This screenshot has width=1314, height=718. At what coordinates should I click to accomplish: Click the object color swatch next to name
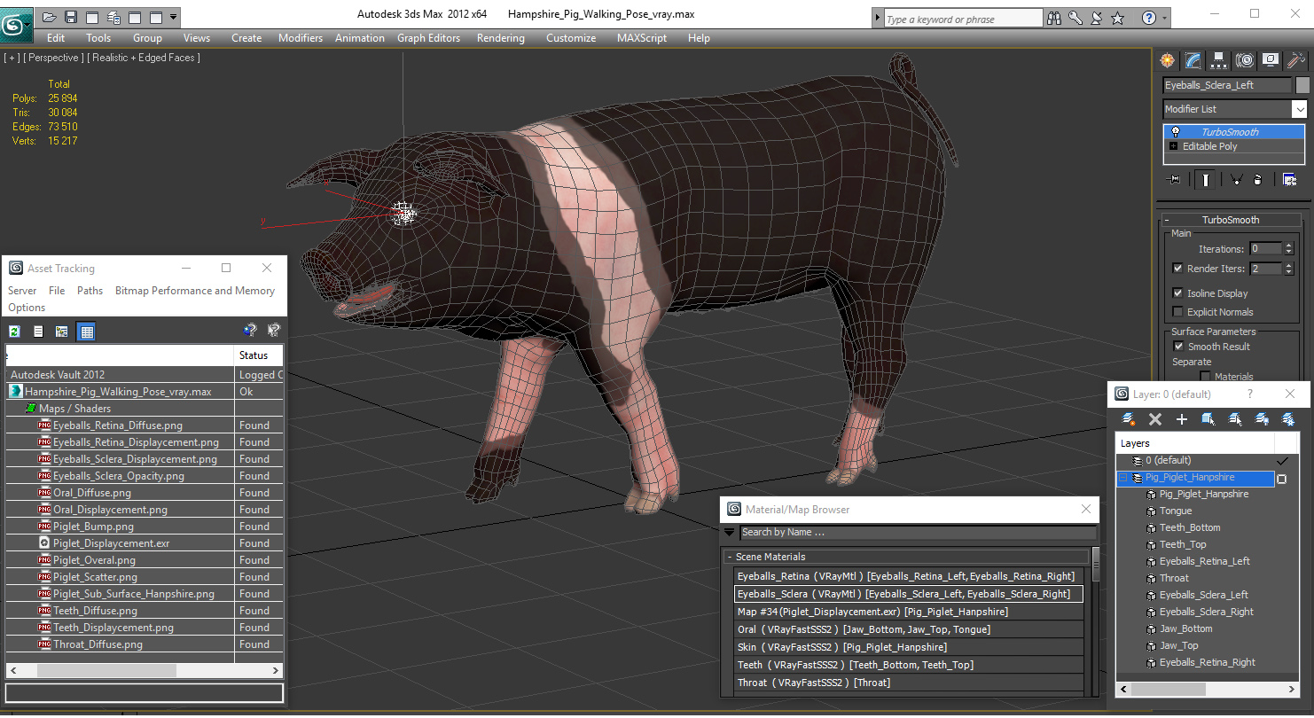point(1302,85)
